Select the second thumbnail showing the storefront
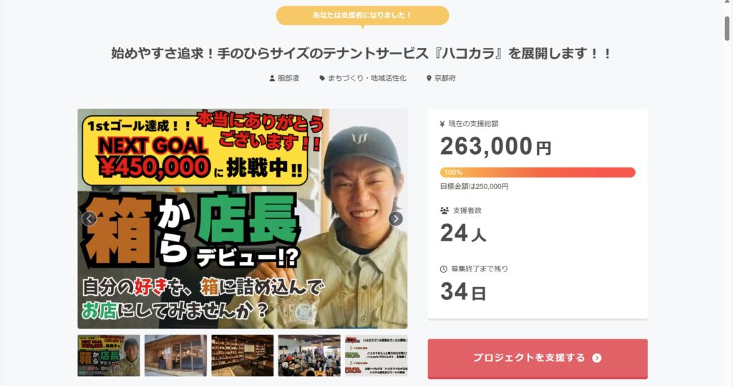The height and width of the screenshot is (386, 733). click(175, 356)
